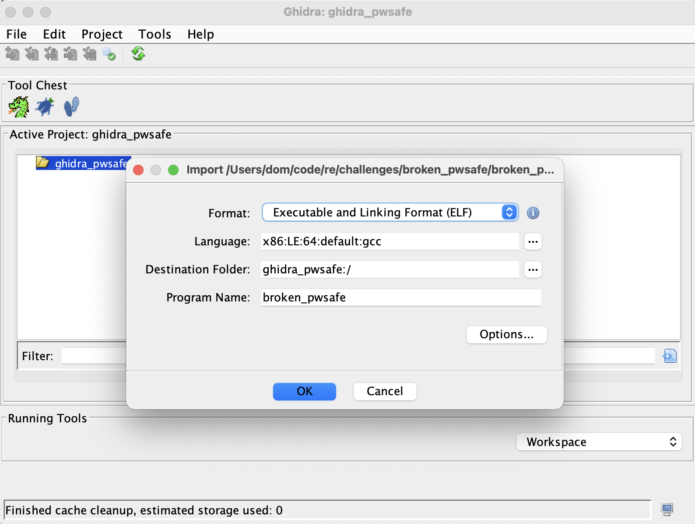Browse for a Language with ellipsis button

(533, 241)
